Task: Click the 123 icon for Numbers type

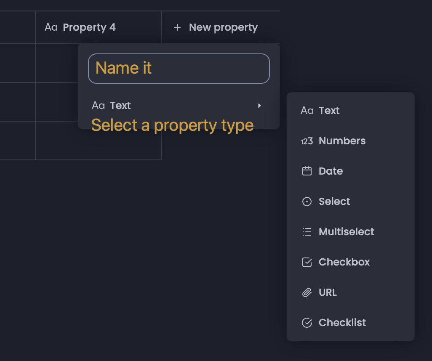Action: 307,141
